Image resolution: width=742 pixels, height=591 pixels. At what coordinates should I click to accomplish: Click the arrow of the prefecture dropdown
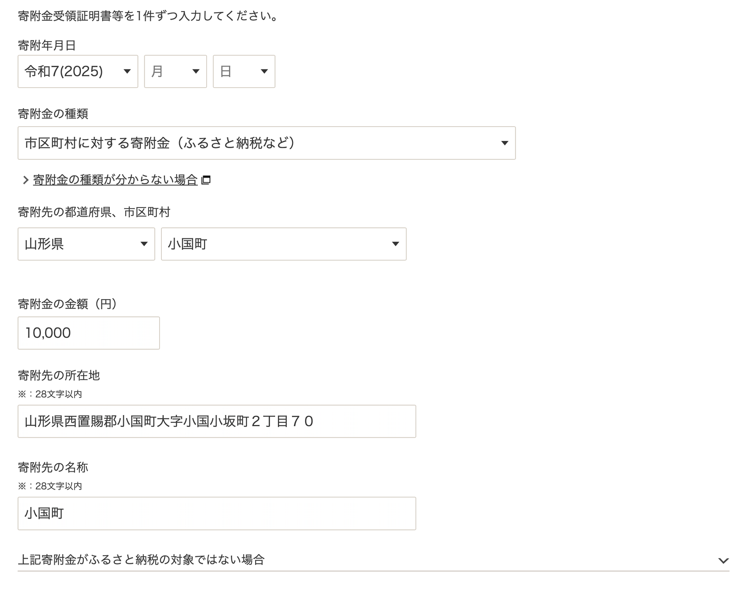(144, 244)
